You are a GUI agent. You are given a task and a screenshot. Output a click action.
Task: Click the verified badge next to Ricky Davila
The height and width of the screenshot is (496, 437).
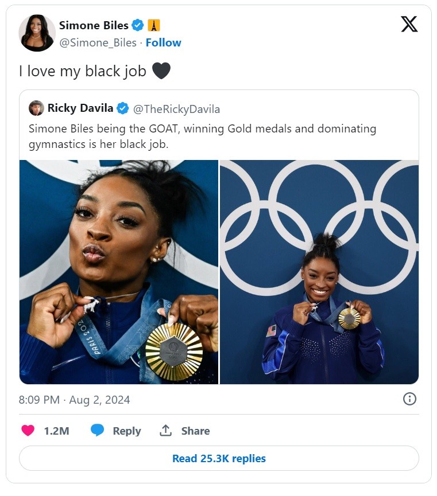coord(123,108)
